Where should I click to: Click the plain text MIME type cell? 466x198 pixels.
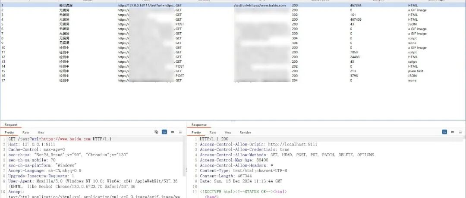(415, 71)
